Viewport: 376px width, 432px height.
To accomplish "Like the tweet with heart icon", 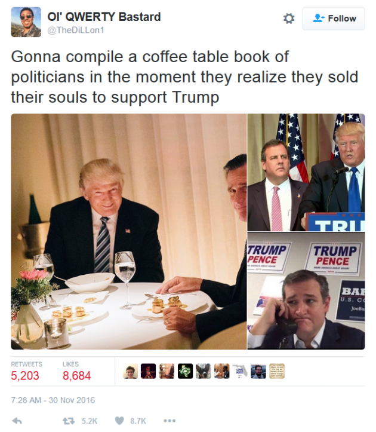I will tap(119, 421).
